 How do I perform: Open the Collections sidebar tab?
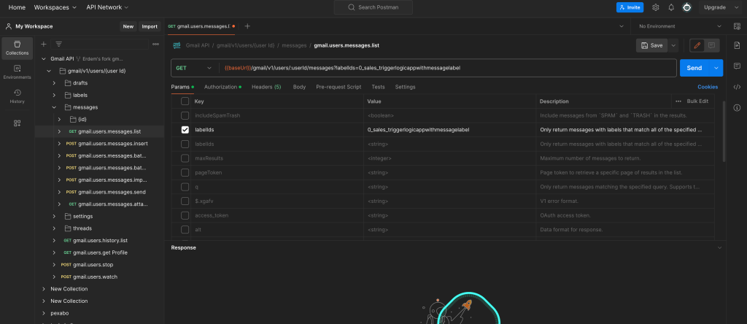18,48
